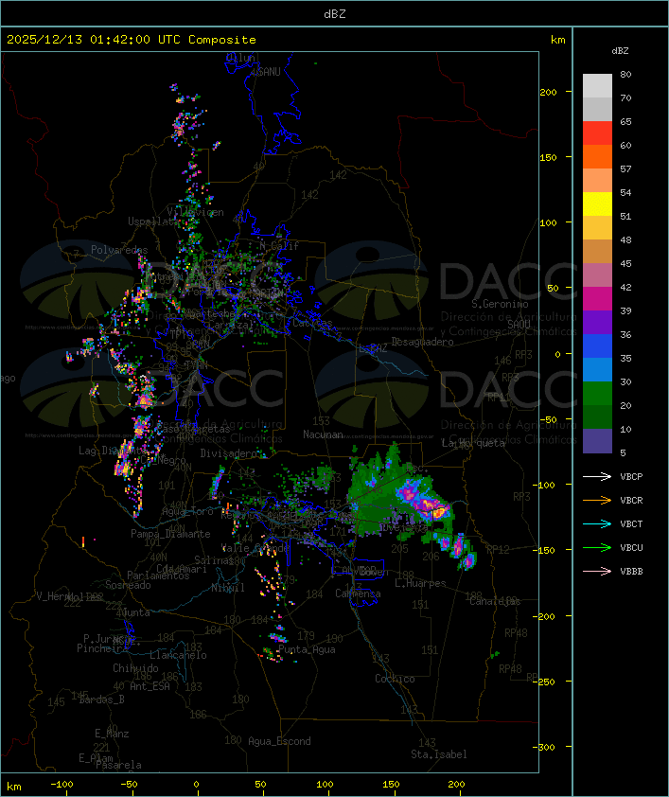Click the VBCP legend label
Viewport: 669px width, 797px height.
[x=631, y=477]
